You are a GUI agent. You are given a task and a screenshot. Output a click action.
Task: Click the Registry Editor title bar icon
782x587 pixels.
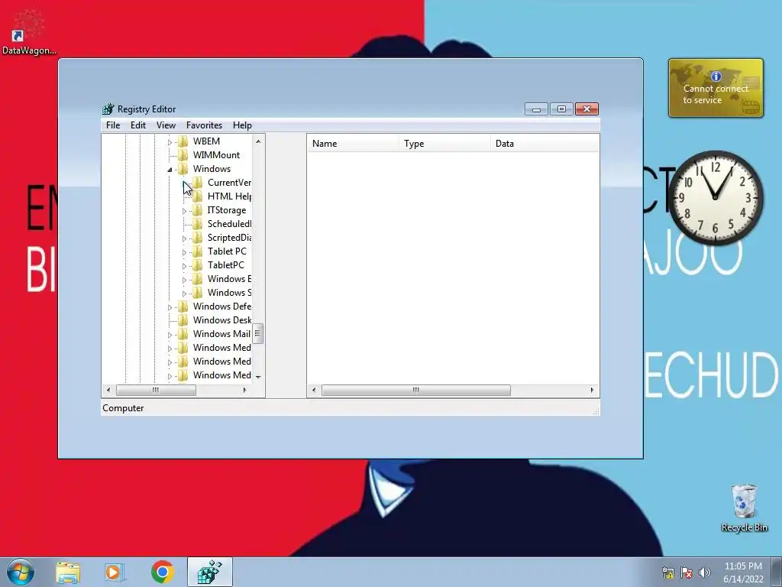108,109
